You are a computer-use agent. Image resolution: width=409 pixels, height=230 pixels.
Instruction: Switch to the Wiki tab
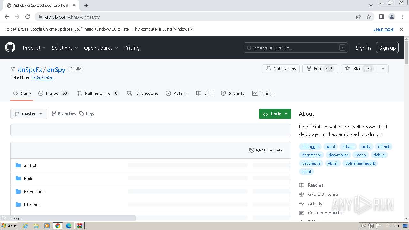tap(204, 93)
